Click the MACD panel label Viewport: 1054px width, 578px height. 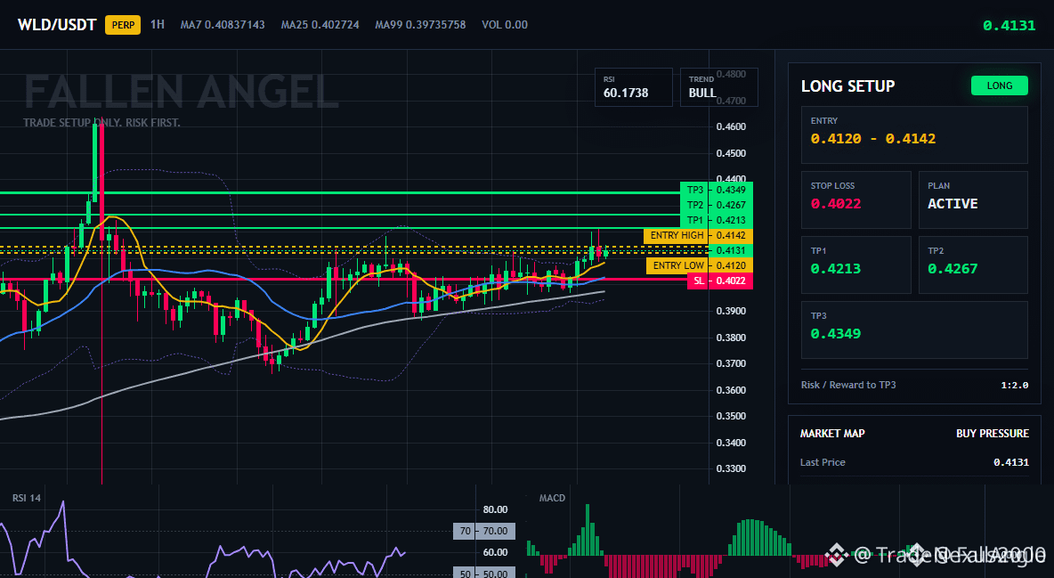pos(552,498)
